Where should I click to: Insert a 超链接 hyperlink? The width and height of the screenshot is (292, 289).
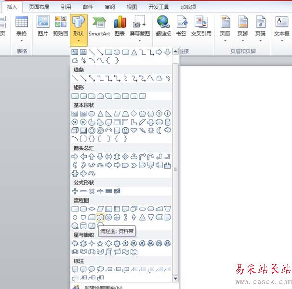pos(163,26)
